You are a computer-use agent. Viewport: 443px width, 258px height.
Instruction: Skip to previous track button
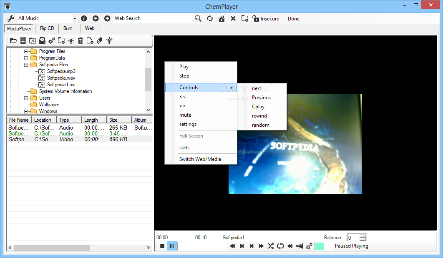pos(242,246)
